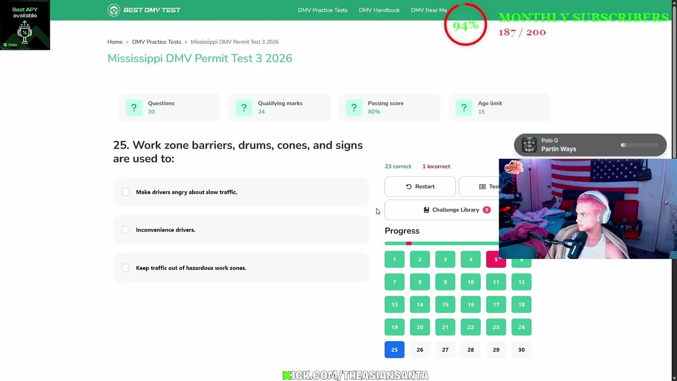This screenshot has width=677, height=381.
Task: Jump to question 27
Action: pyautogui.click(x=445, y=350)
